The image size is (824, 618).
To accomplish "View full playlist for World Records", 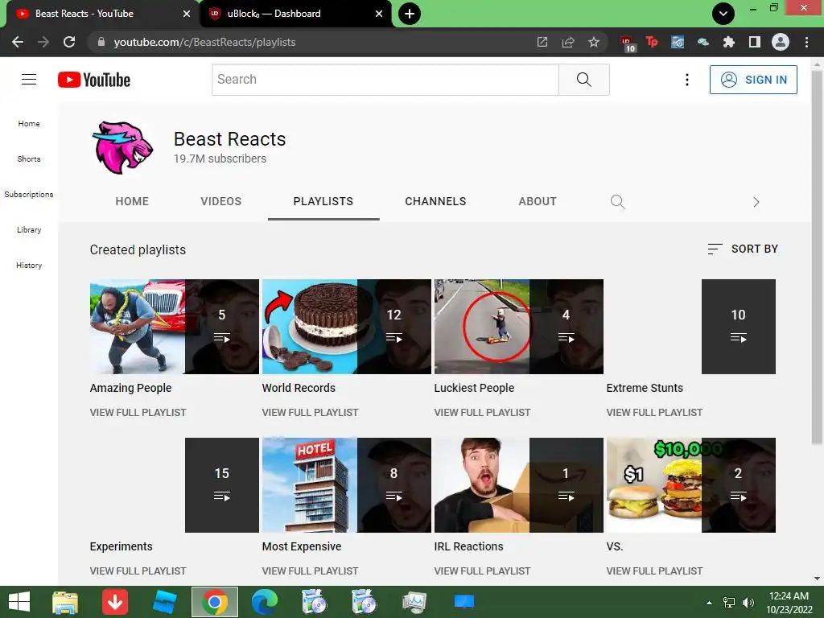I will [x=310, y=413].
